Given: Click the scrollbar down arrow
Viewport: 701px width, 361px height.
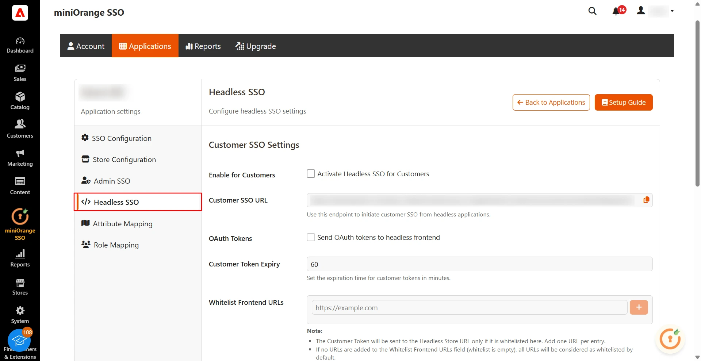Looking at the screenshot, I should 697,357.
